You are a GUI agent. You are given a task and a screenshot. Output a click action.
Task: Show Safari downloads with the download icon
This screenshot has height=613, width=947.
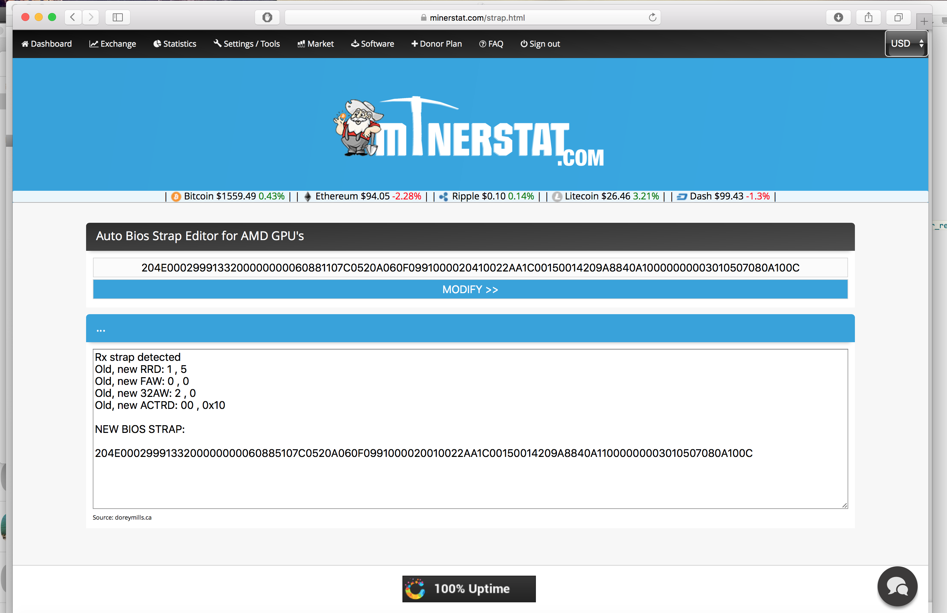pos(838,17)
